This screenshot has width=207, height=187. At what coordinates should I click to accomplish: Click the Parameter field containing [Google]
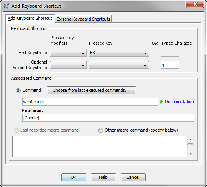108,118
